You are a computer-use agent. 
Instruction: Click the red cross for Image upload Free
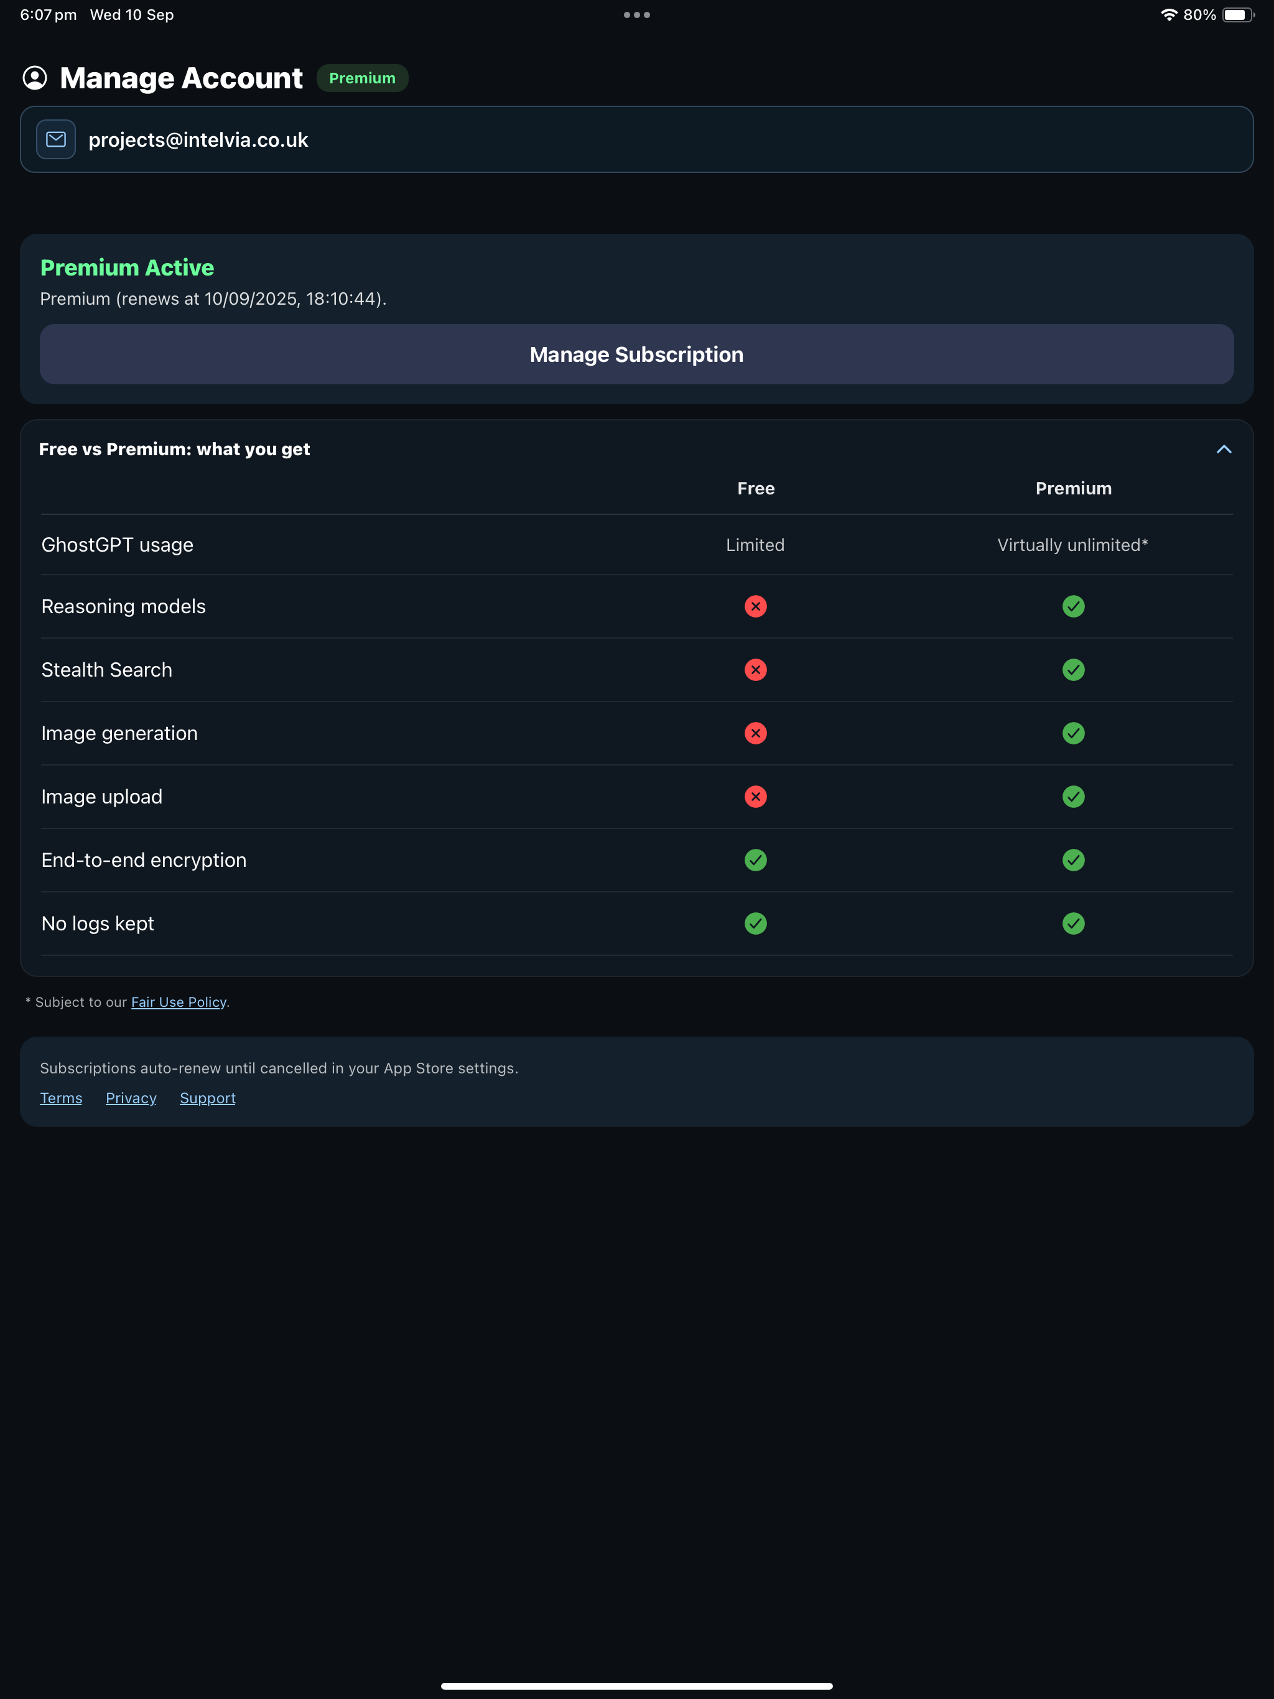755,797
